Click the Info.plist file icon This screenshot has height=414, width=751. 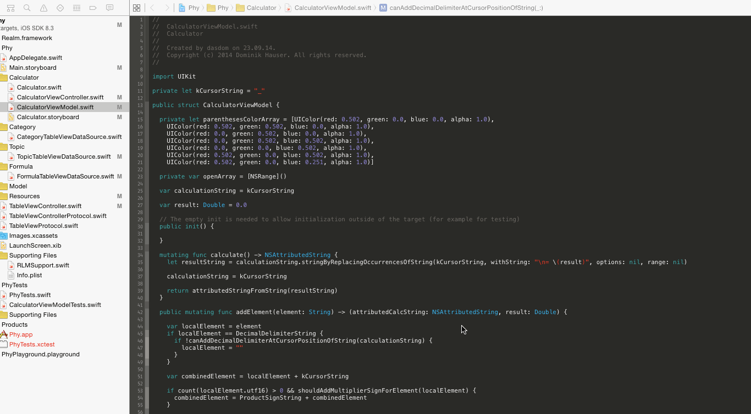[11, 275]
